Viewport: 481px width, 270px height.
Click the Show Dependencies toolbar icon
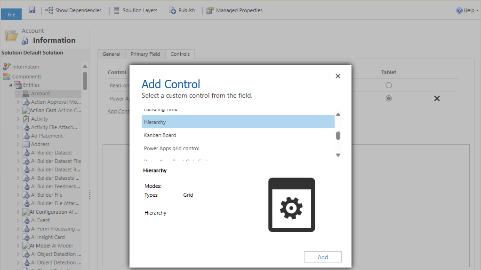(x=49, y=10)
